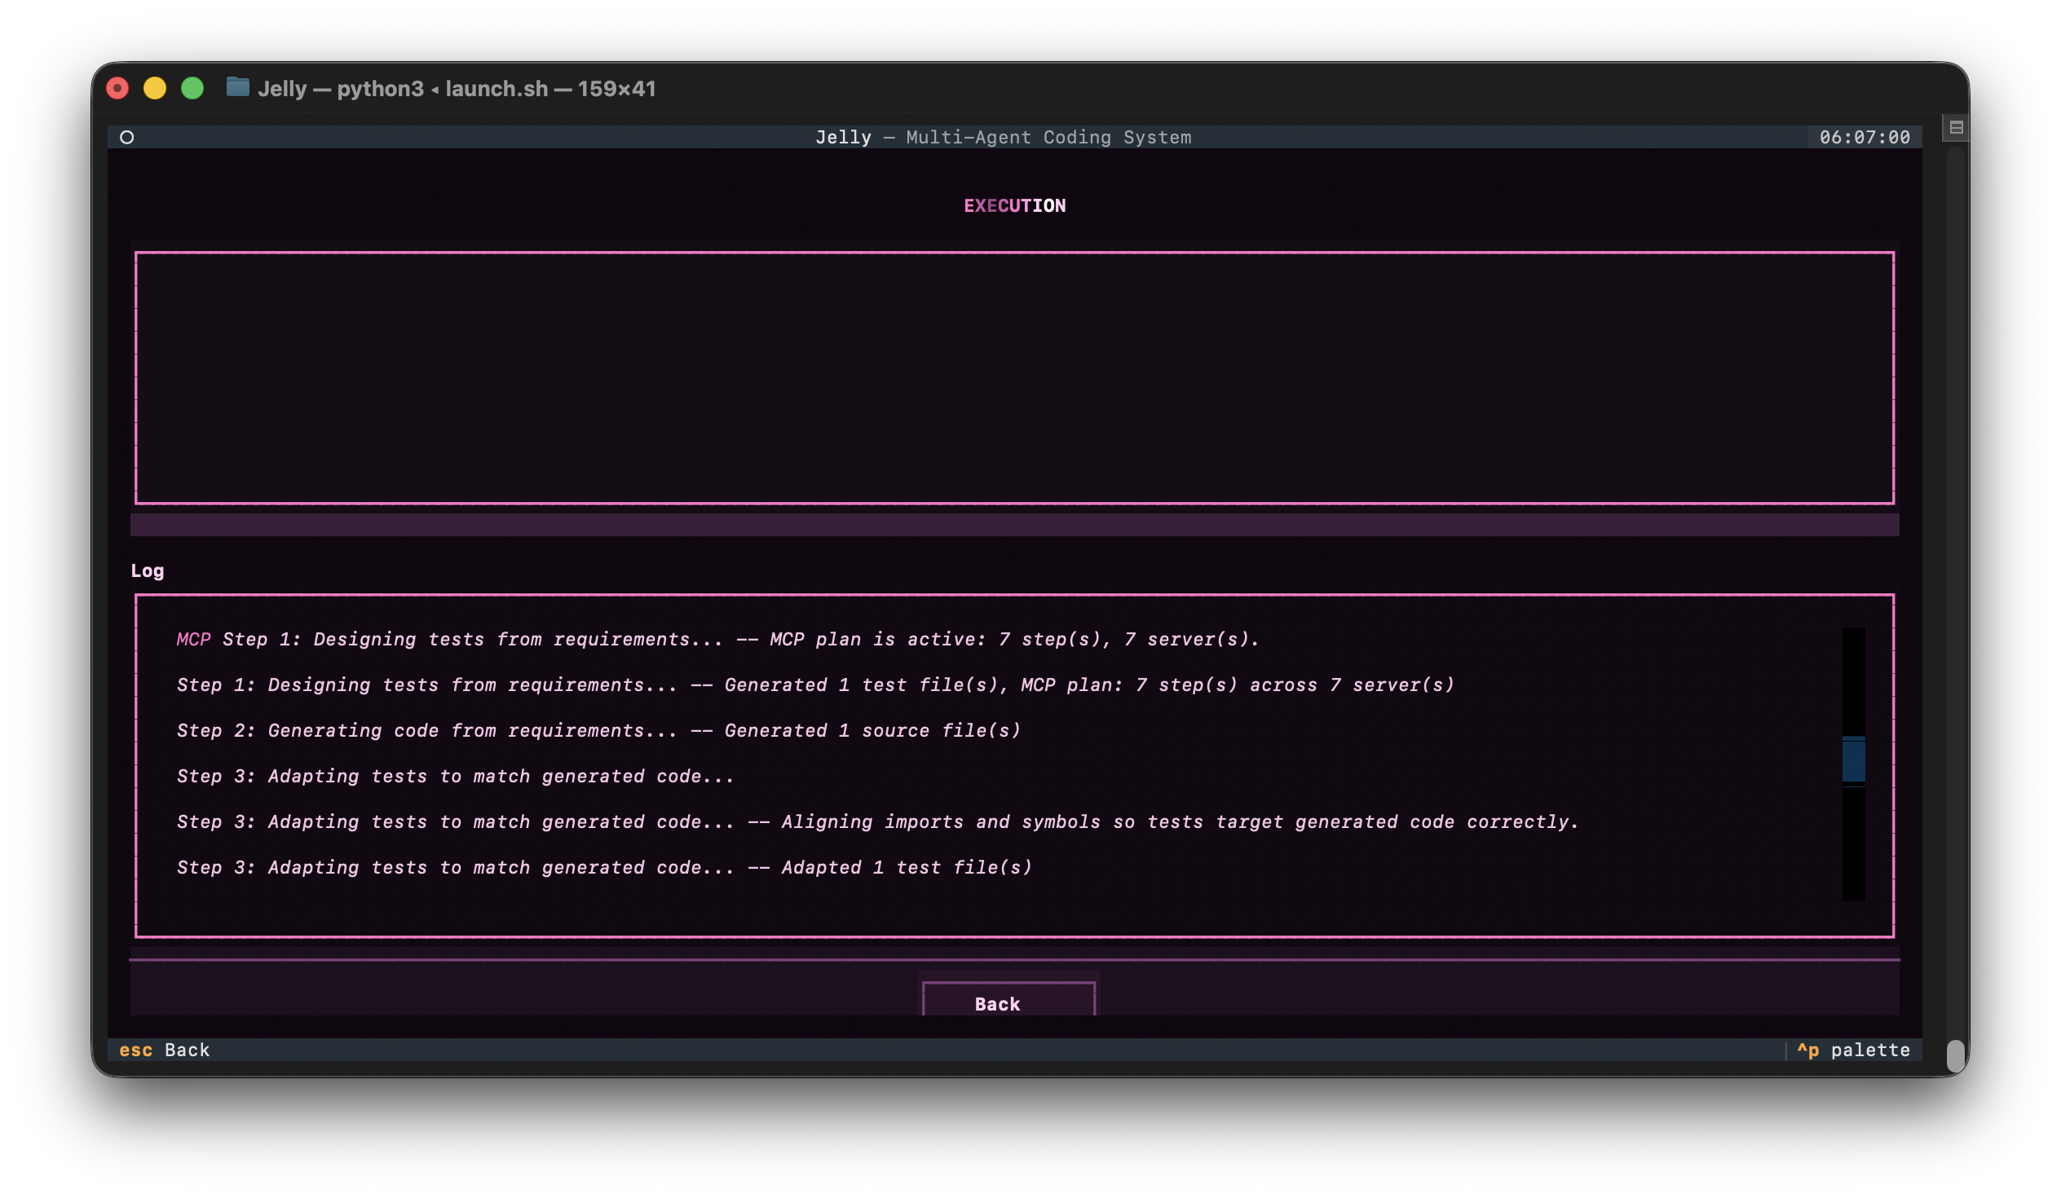
Task: Click the green maximize window button
Action: tap(192, 88)
